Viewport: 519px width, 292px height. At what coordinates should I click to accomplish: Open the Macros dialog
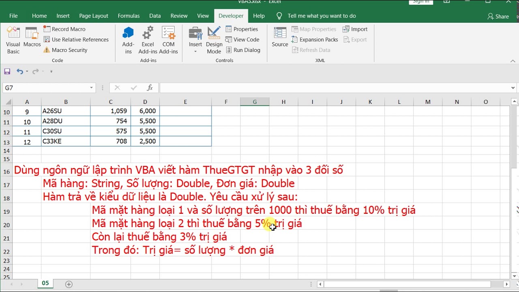point(32,37)
